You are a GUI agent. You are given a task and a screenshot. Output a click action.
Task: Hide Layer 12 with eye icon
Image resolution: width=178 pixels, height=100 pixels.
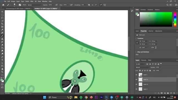pos(137,84)
